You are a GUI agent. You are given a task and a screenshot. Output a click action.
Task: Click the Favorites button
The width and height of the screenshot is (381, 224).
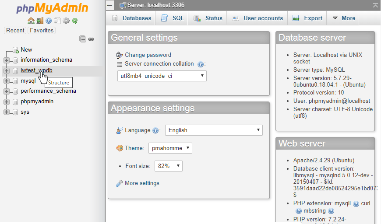coord(42,30)
